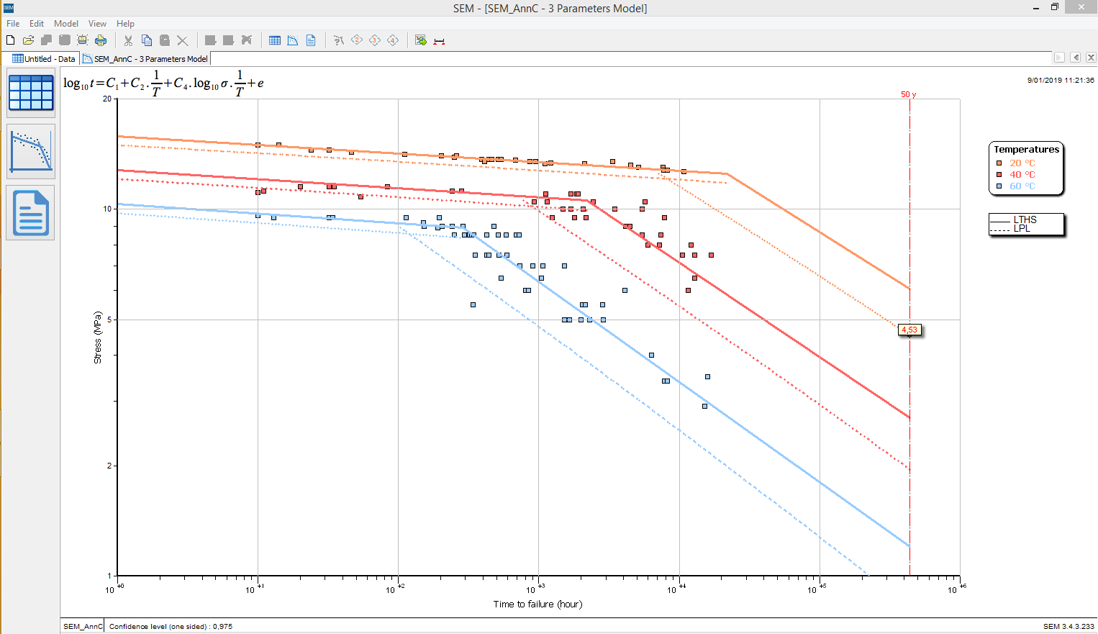1098x634 pixels.
Task: Click the 40 °C legend swatch
Action: 999,175
